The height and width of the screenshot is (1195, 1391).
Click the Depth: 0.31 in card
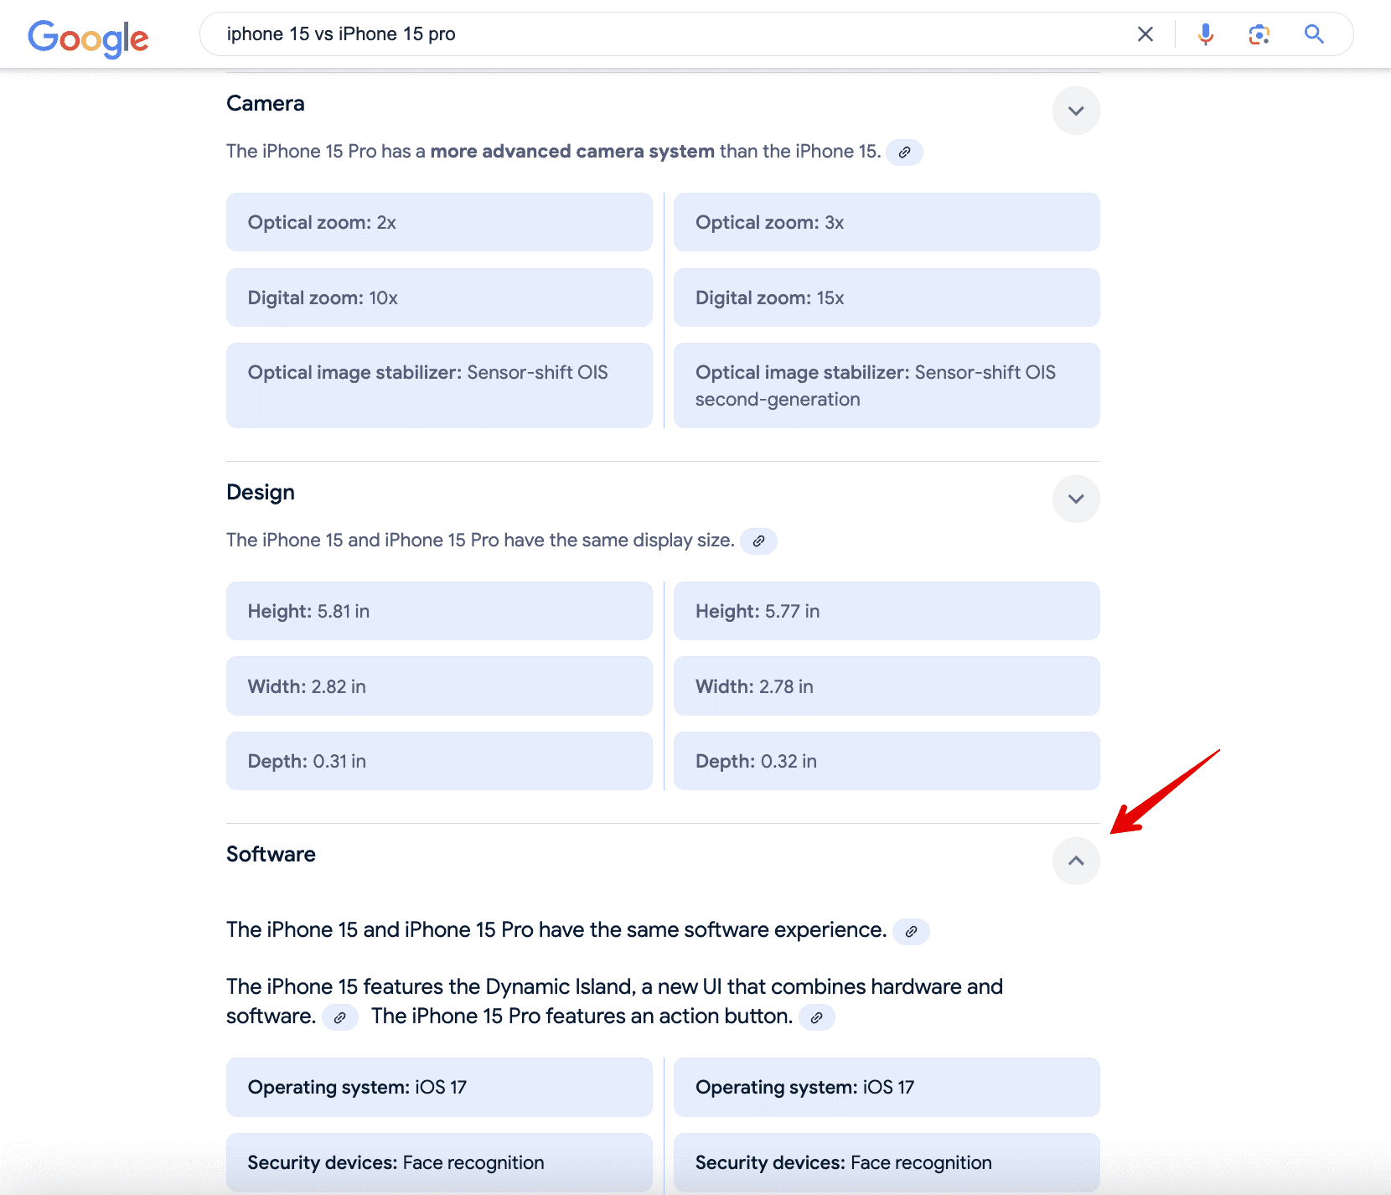tap(439, 761)
